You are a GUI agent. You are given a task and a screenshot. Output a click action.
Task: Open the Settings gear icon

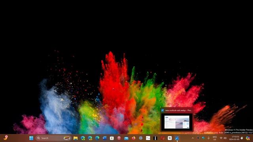click(141, 138)
